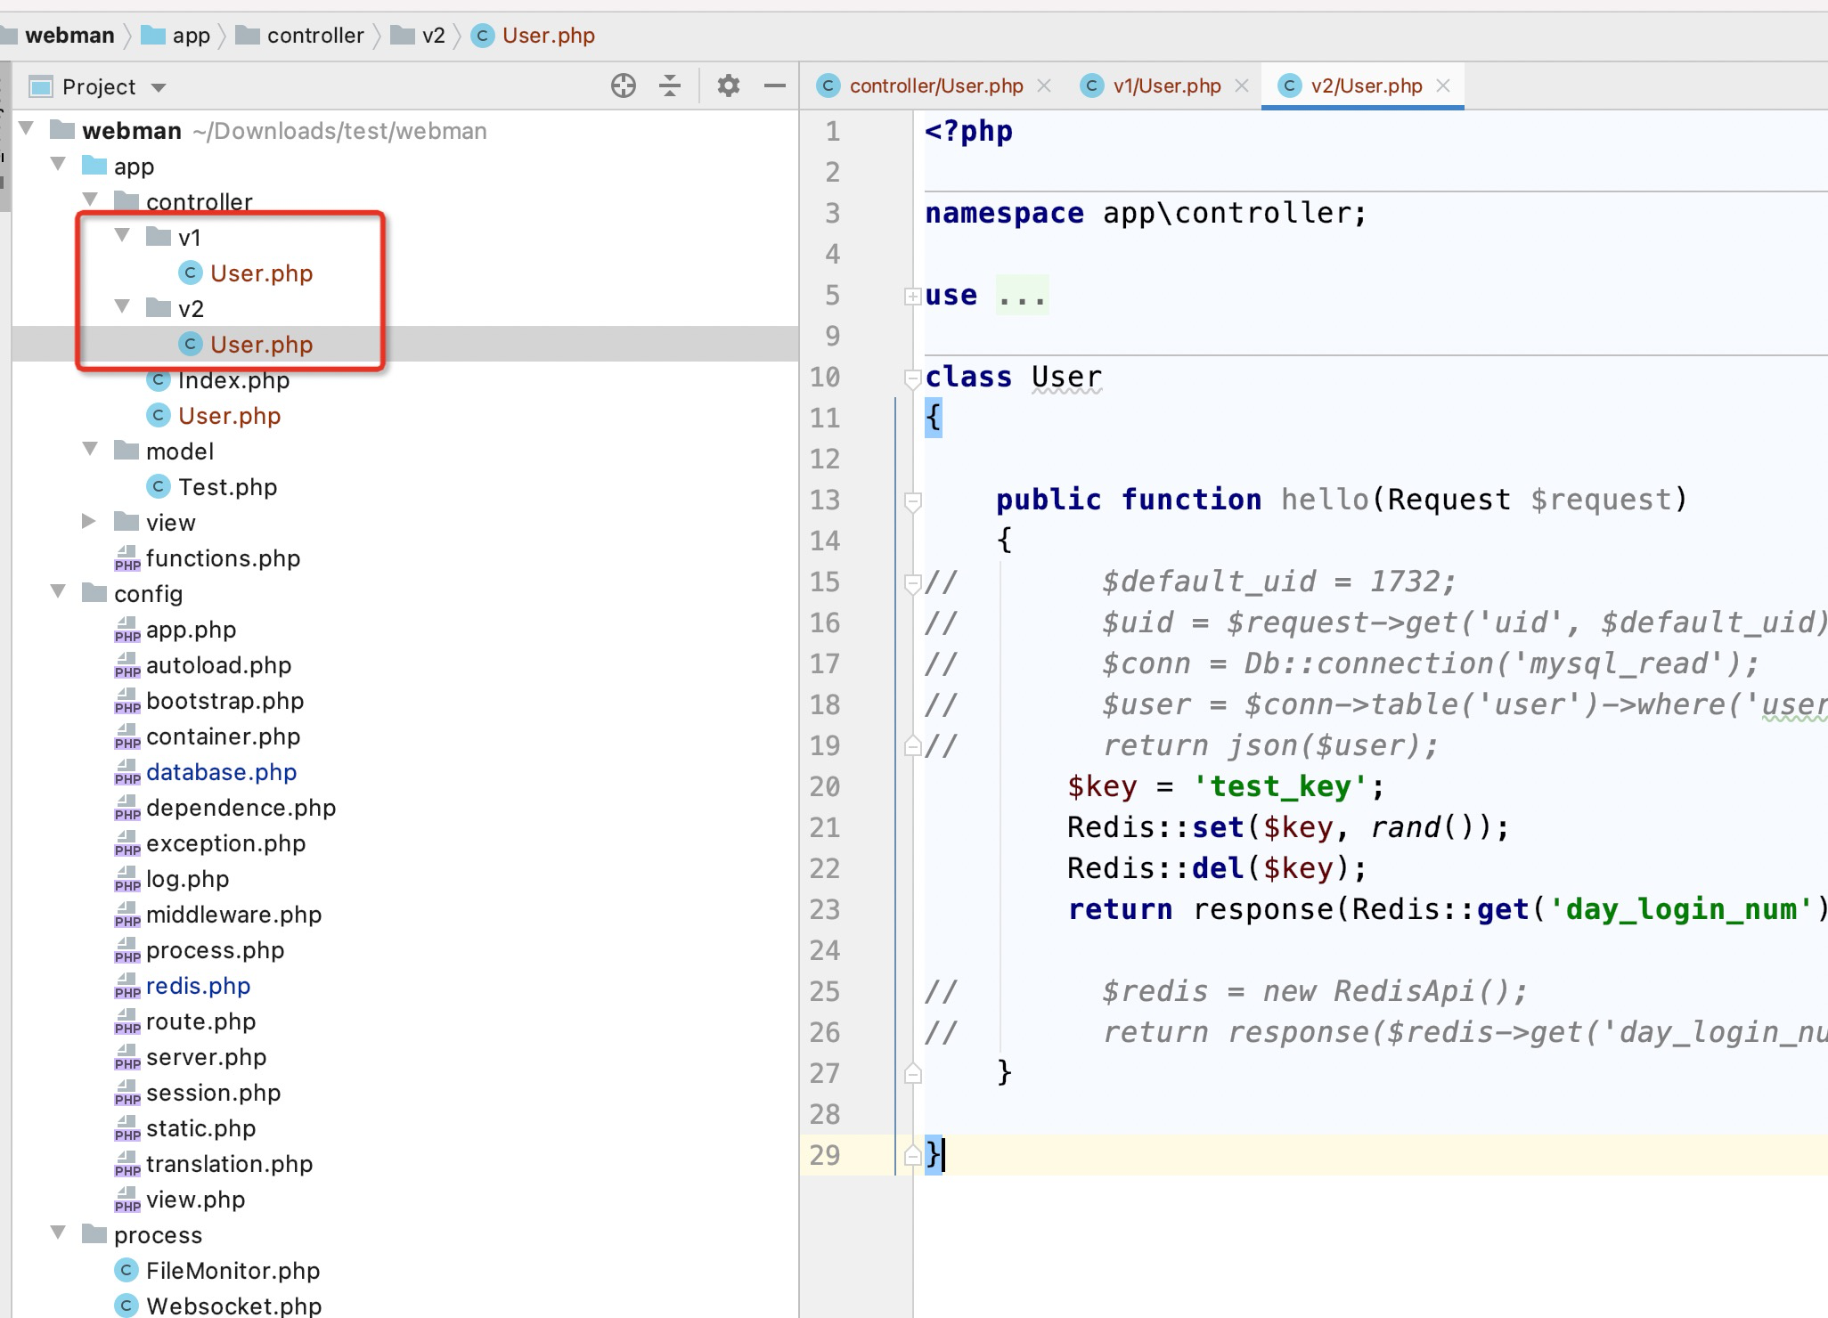
Task: Click the hello function name
Action: point(1325,500)
